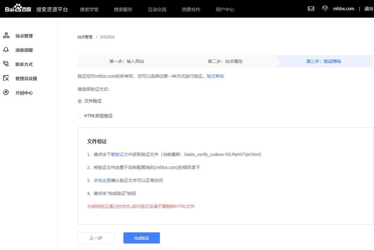Open the mail envelope icon

311,9
